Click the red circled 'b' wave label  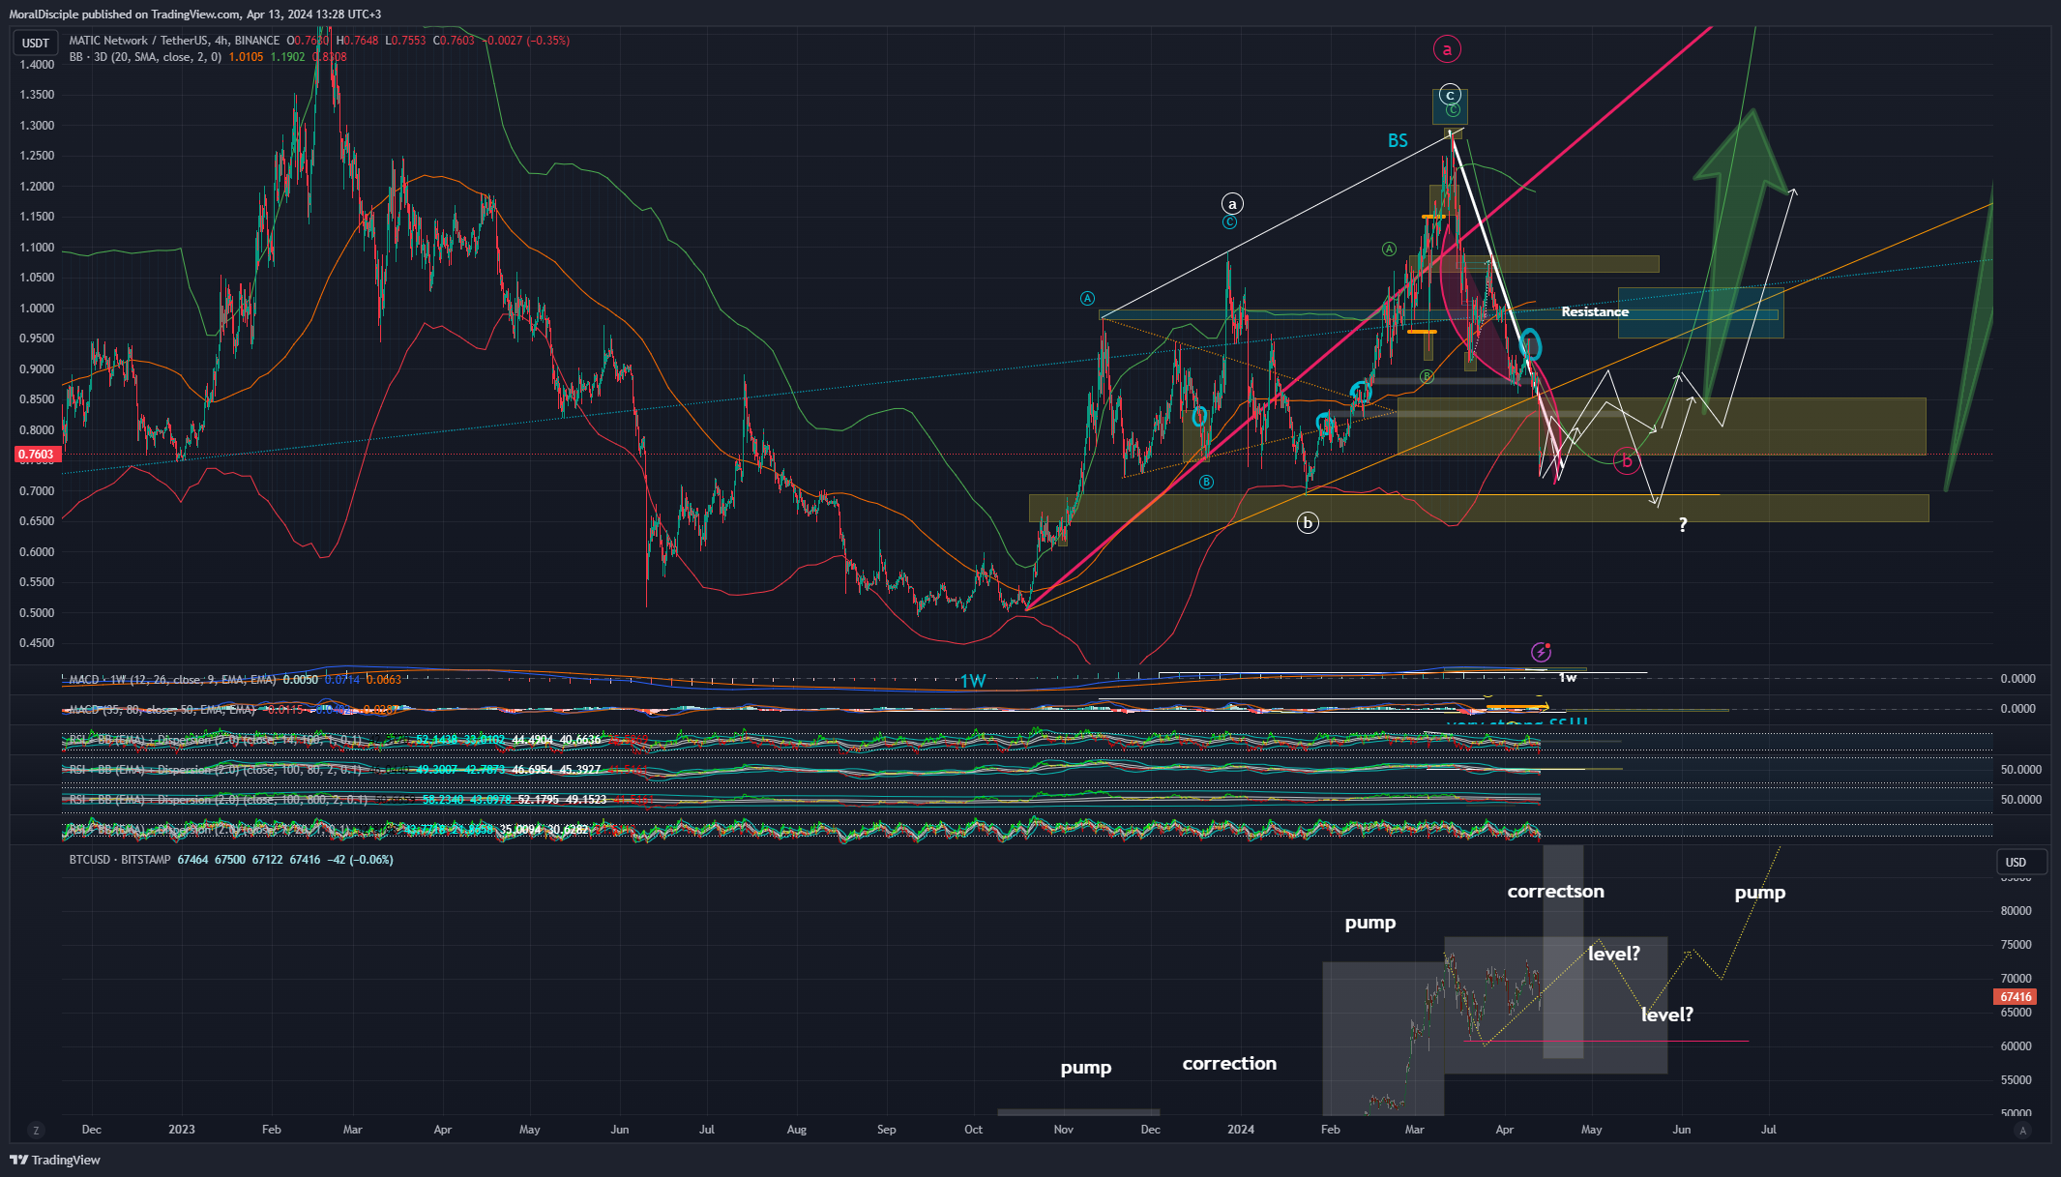point(1627,461)
